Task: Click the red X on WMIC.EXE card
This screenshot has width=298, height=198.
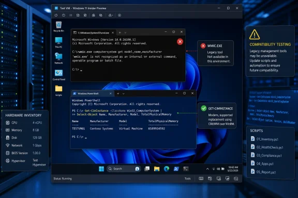Action: [x=203, y=46]
